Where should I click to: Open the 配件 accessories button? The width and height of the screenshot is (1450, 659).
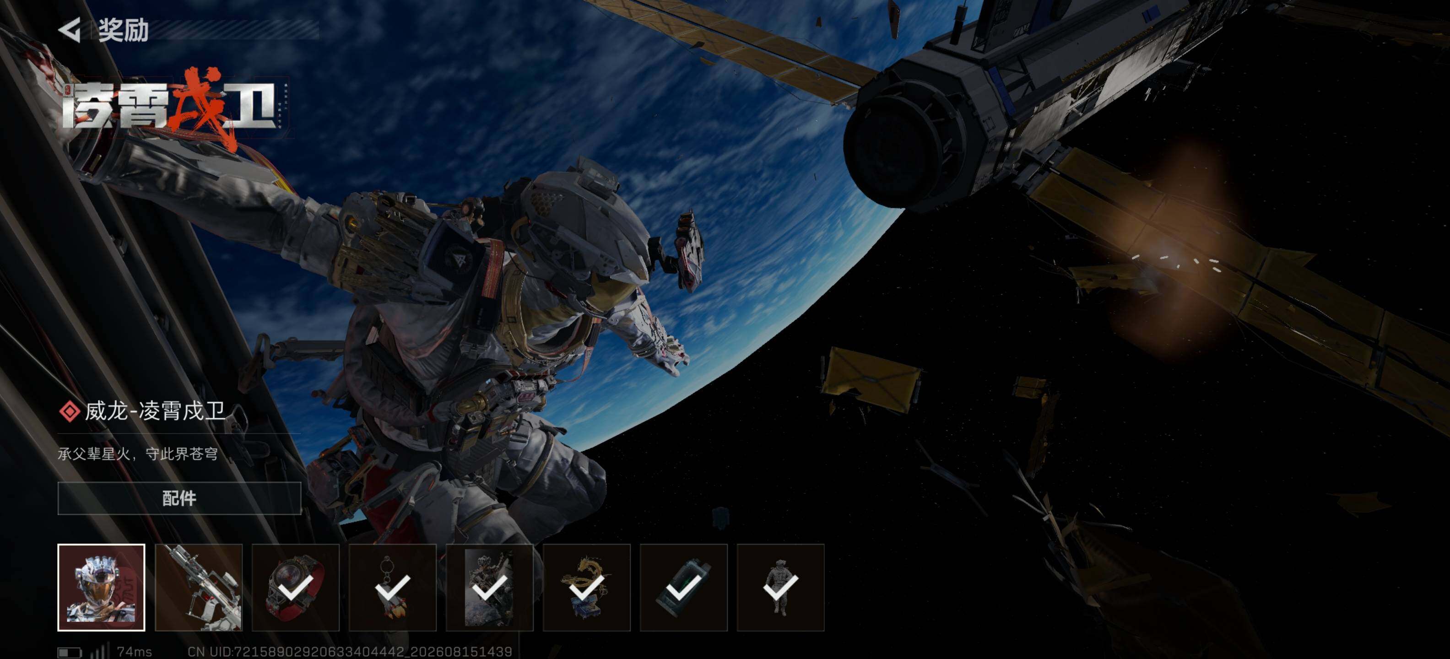click(179, 498)
